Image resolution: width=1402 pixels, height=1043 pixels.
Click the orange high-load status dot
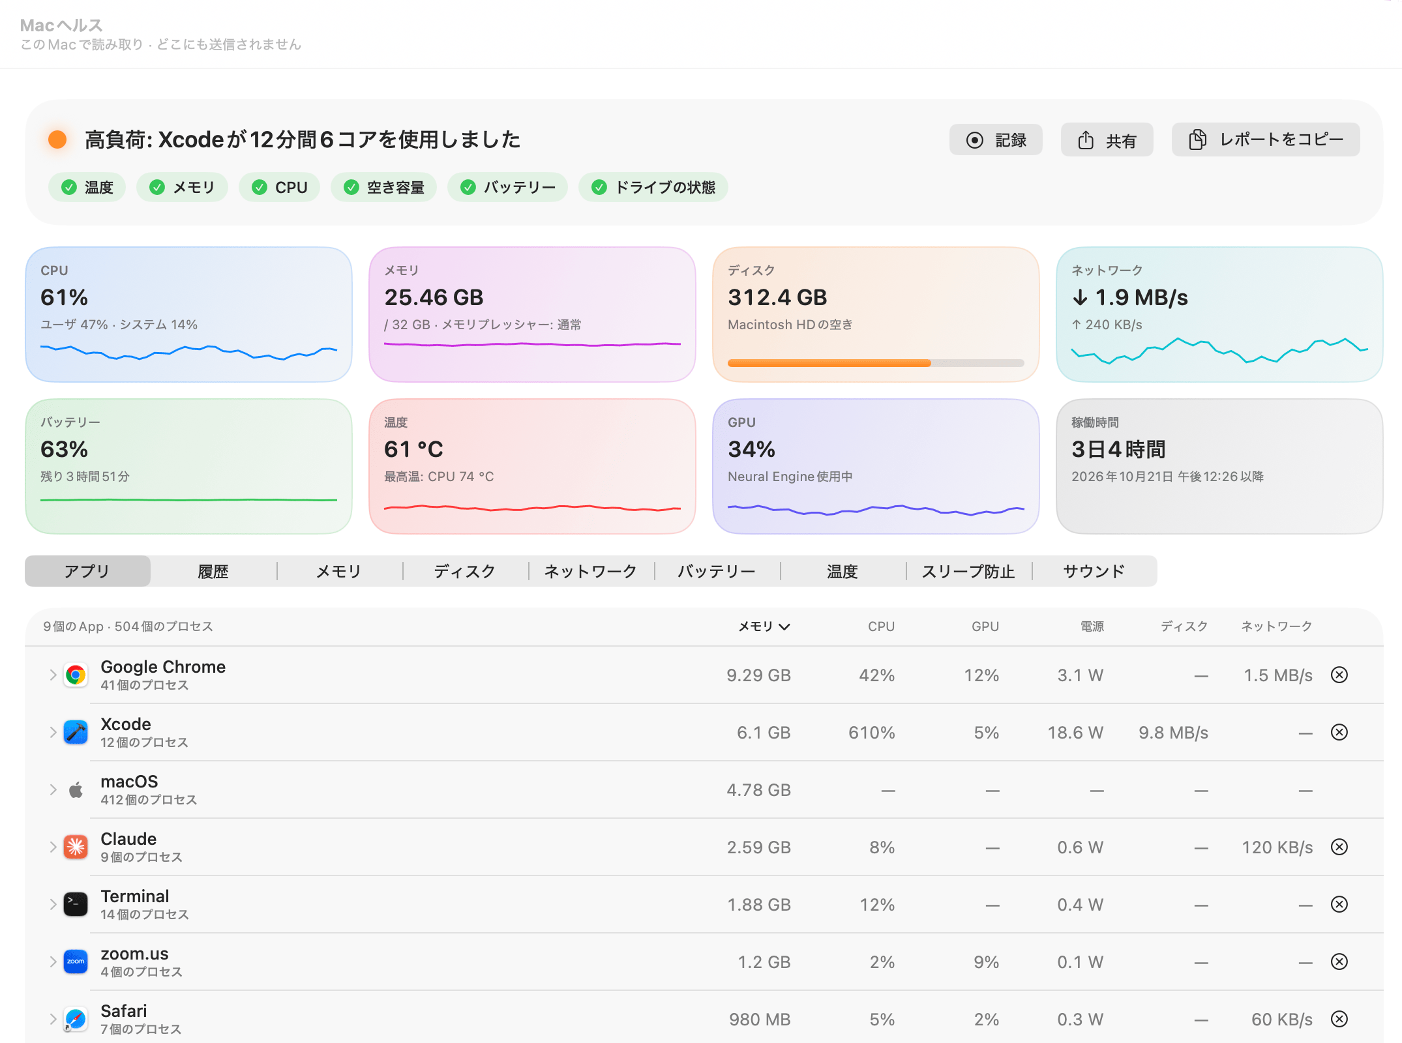pos(57,140)
